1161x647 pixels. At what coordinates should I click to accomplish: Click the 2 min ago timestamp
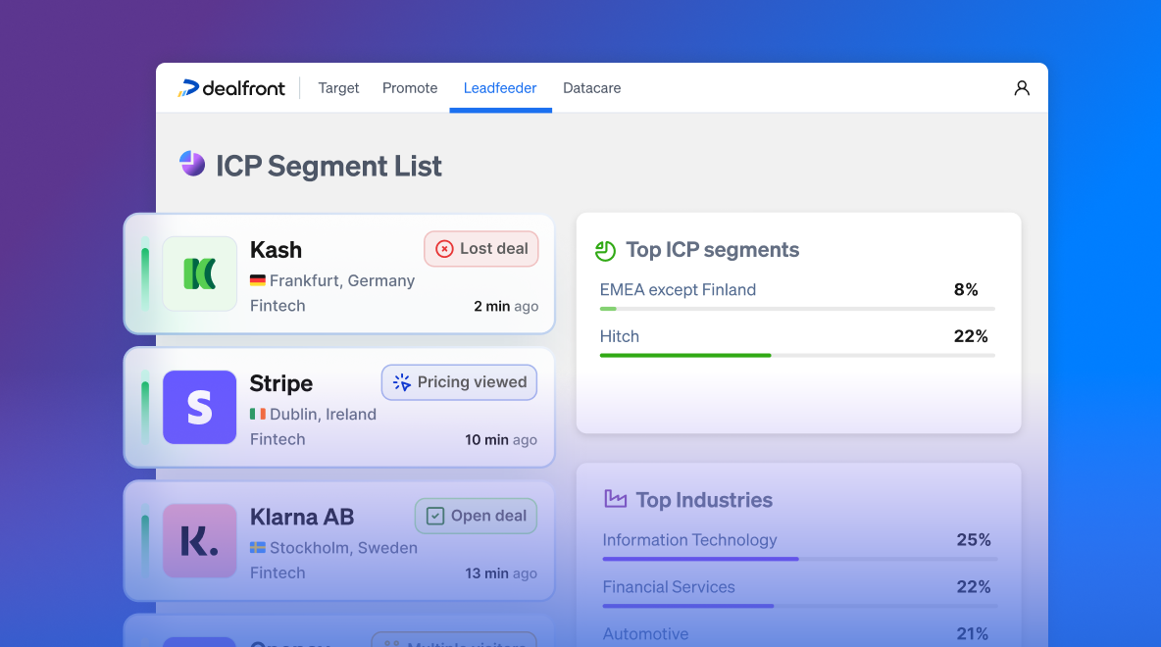pyautogui.click(x=506, y=306)
